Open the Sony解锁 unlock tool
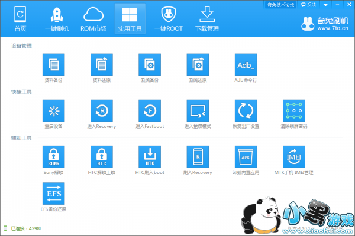The height and width of the screenshot is (236, 355). pos(54,156)
